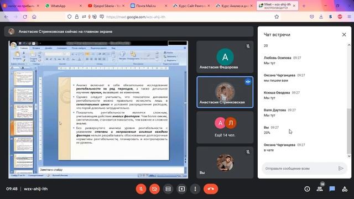Open meeting details info icon
The width and height of the screenshot is (354, 199).
pyautogui.click(x=307, y=189)
